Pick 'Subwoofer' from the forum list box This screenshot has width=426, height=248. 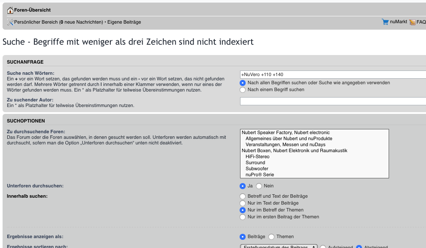(257, 169)
